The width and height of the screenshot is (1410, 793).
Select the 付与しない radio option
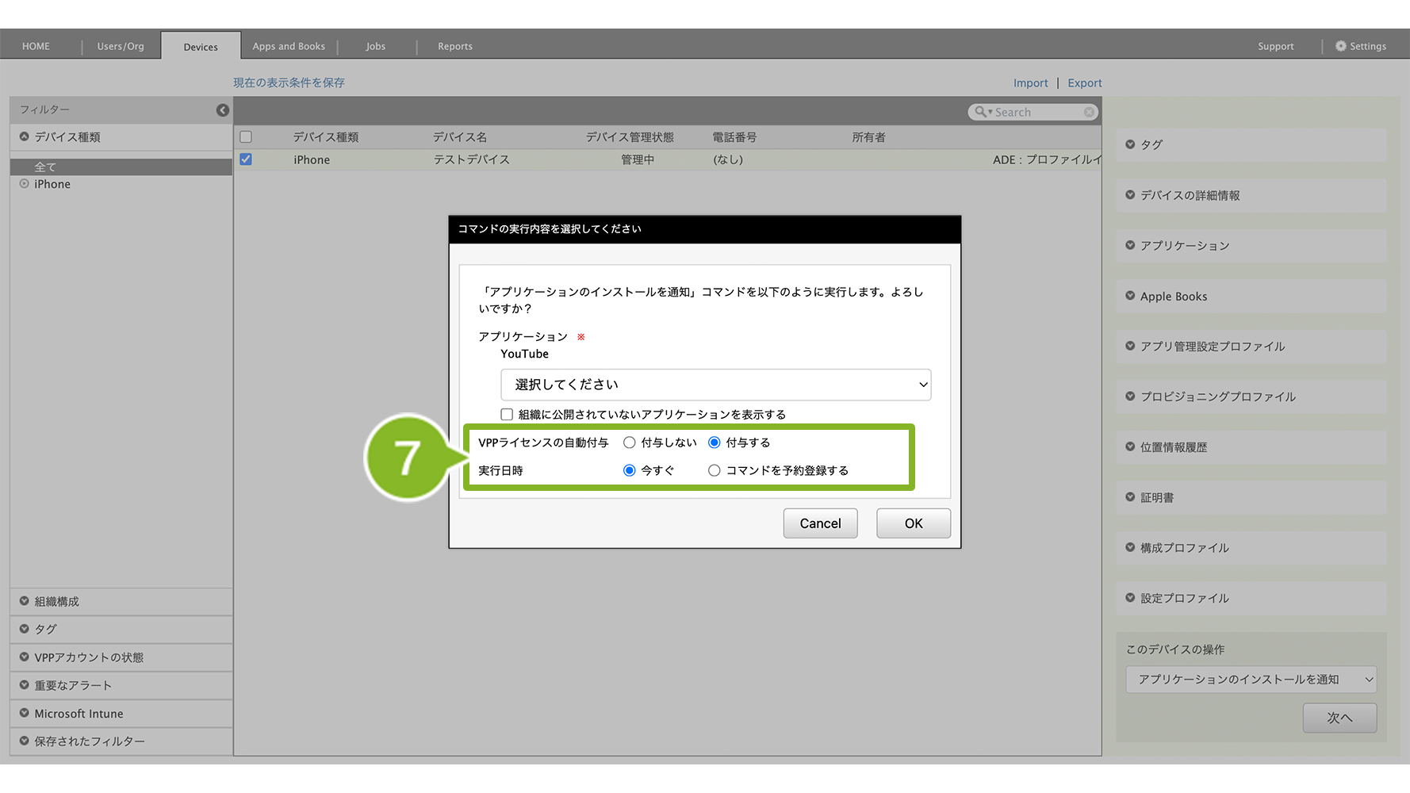pyautogui.click(x=630, y=442)
